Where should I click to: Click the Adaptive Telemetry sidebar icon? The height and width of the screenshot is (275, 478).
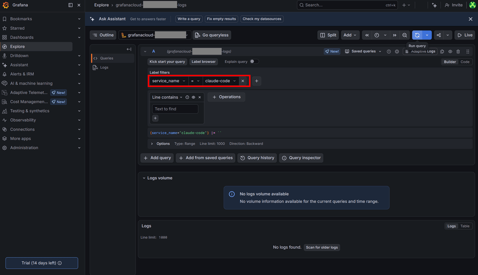[5, 92]
